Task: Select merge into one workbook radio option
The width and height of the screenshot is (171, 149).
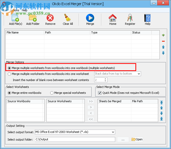Action: point(9,68)
